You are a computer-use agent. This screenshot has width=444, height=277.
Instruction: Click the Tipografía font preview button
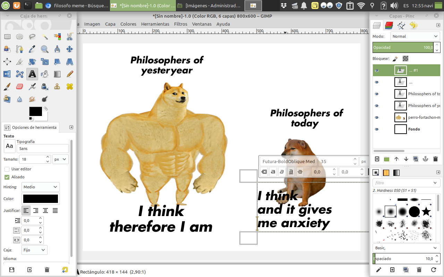(x=9, y=146)
